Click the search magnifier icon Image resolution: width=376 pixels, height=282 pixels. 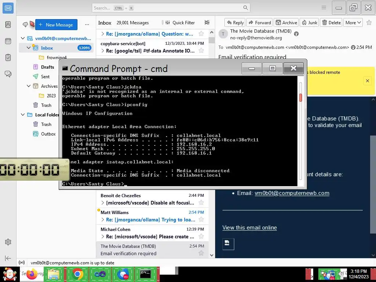pyautogui.click(x=245, y=8)
